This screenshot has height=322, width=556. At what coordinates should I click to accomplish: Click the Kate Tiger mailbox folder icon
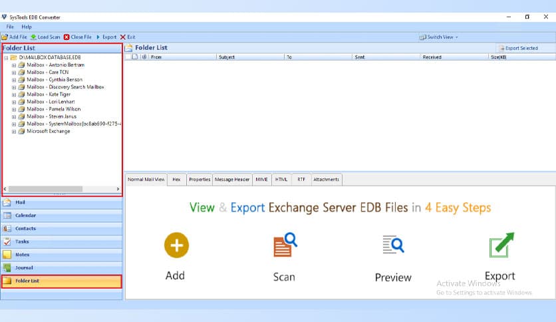click(21, 94)
